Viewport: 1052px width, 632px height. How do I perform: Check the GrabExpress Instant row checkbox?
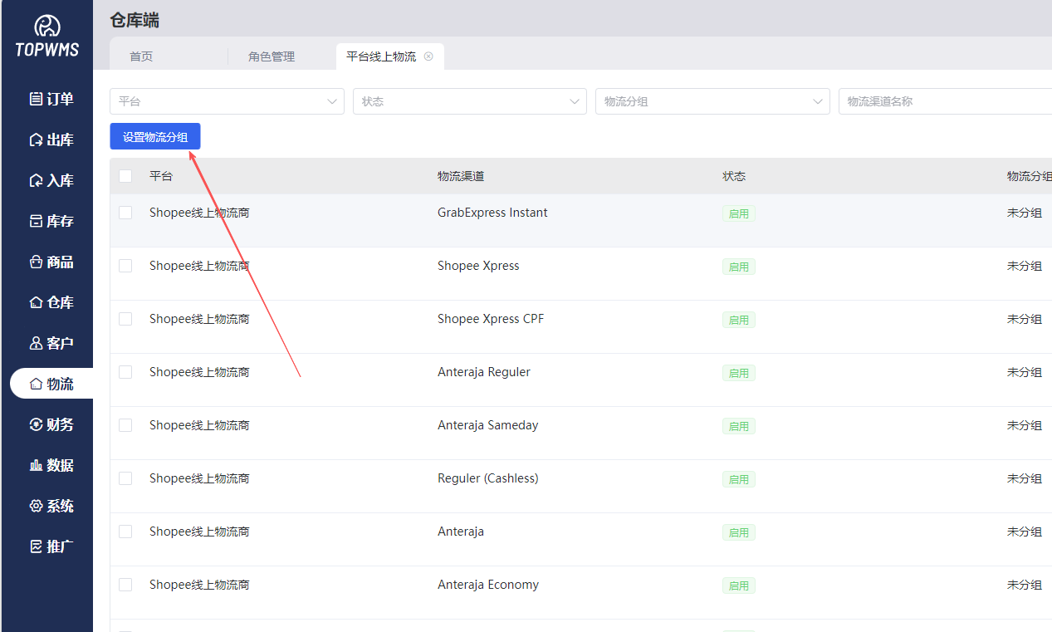[x=125, y=213]
